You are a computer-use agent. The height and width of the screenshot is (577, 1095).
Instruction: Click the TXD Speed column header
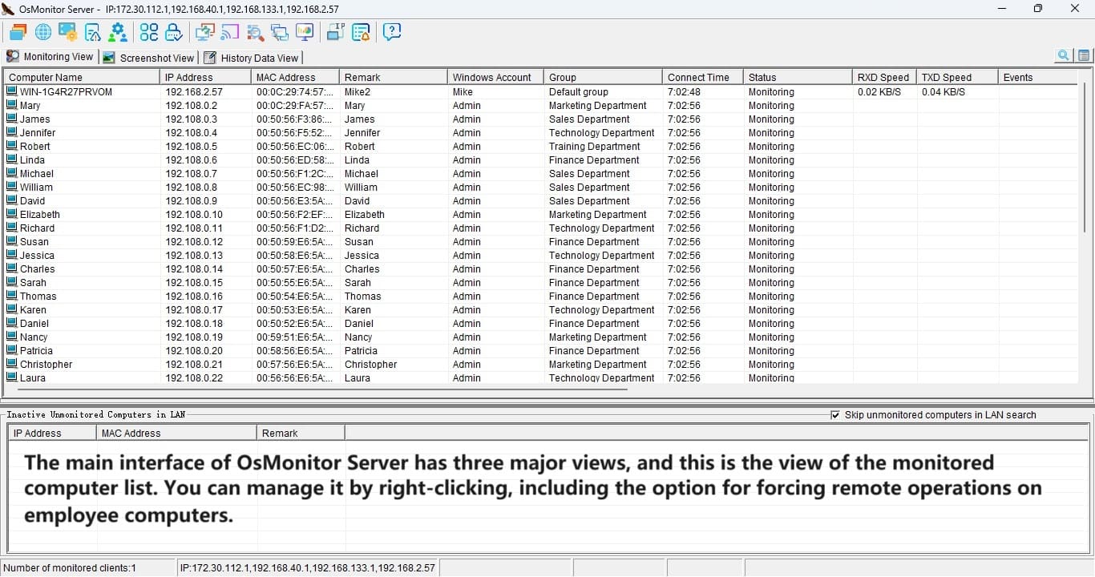click(957, 77)
